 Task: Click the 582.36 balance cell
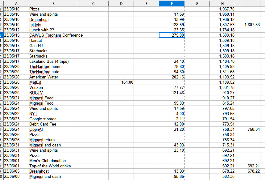222,176
